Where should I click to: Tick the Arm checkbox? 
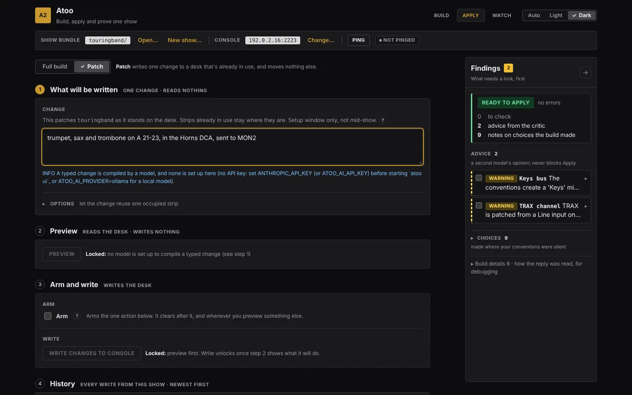pos(48,316)
